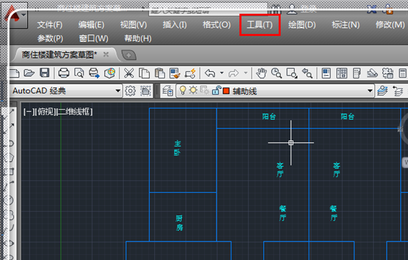Toggle the padlock for 辅助线 layer
The width and height of the screenshot is (408, 260).
point(216,90)
